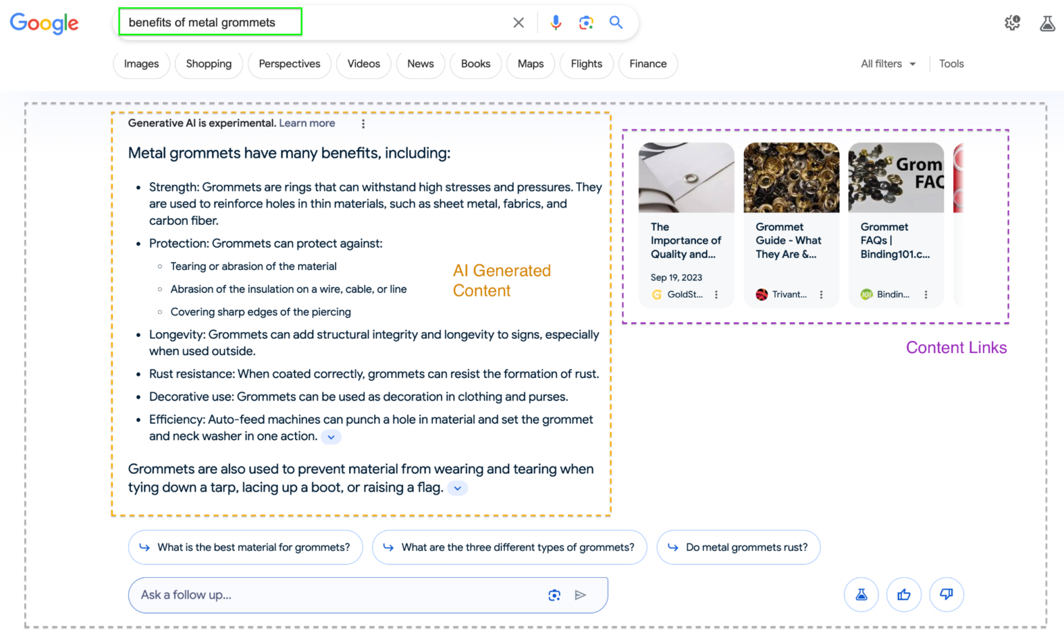Ask 'Do metal grommets rust?' suggestion
Viewport: 1064px width, 638px height.
point(738,547)
